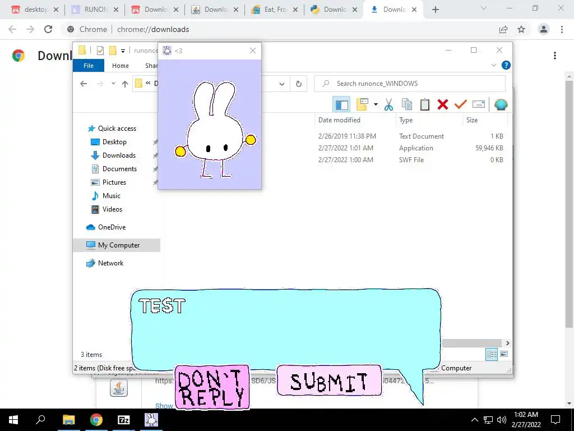Toggle the preview pane toolbar icon
This screenshot has width=574, height=431.
point(341,105)
